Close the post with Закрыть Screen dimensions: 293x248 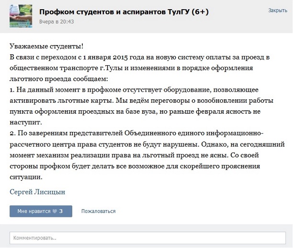pos(278,10)
